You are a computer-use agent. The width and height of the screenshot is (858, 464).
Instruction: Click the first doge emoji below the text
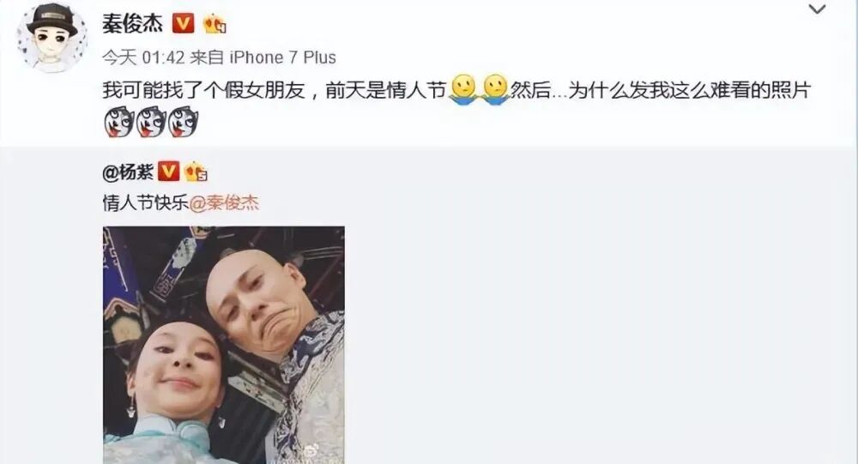pyautogui.click(x=118, y=122)
